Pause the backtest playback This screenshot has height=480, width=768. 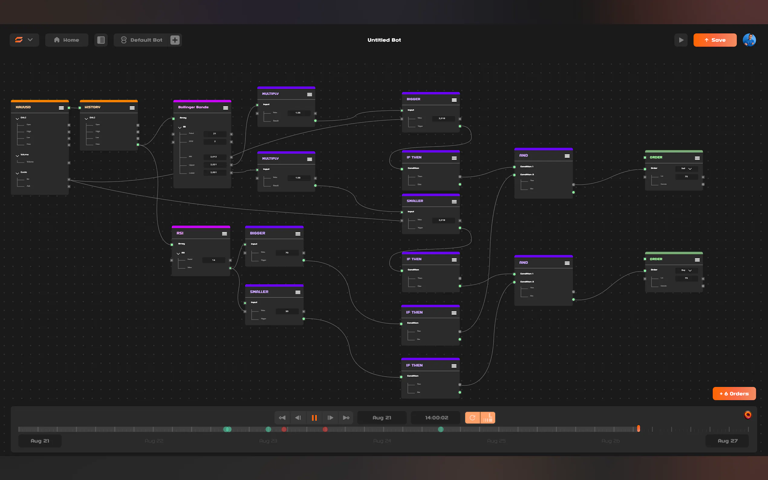point(314,417)
